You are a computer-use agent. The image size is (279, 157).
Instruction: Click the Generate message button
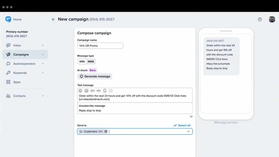(x=95, y=76)
